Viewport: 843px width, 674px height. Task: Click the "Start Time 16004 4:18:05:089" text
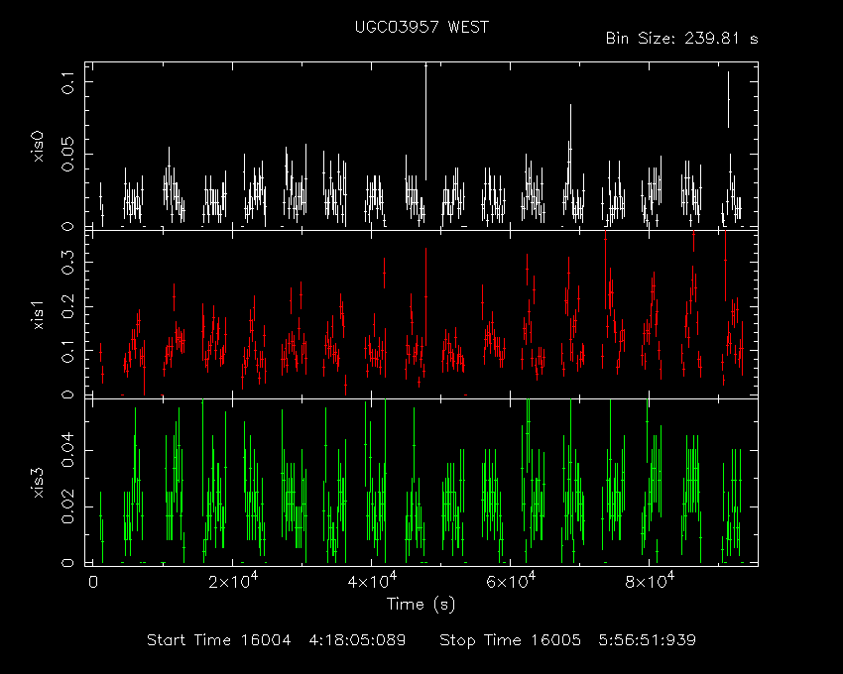coord(277,640)
